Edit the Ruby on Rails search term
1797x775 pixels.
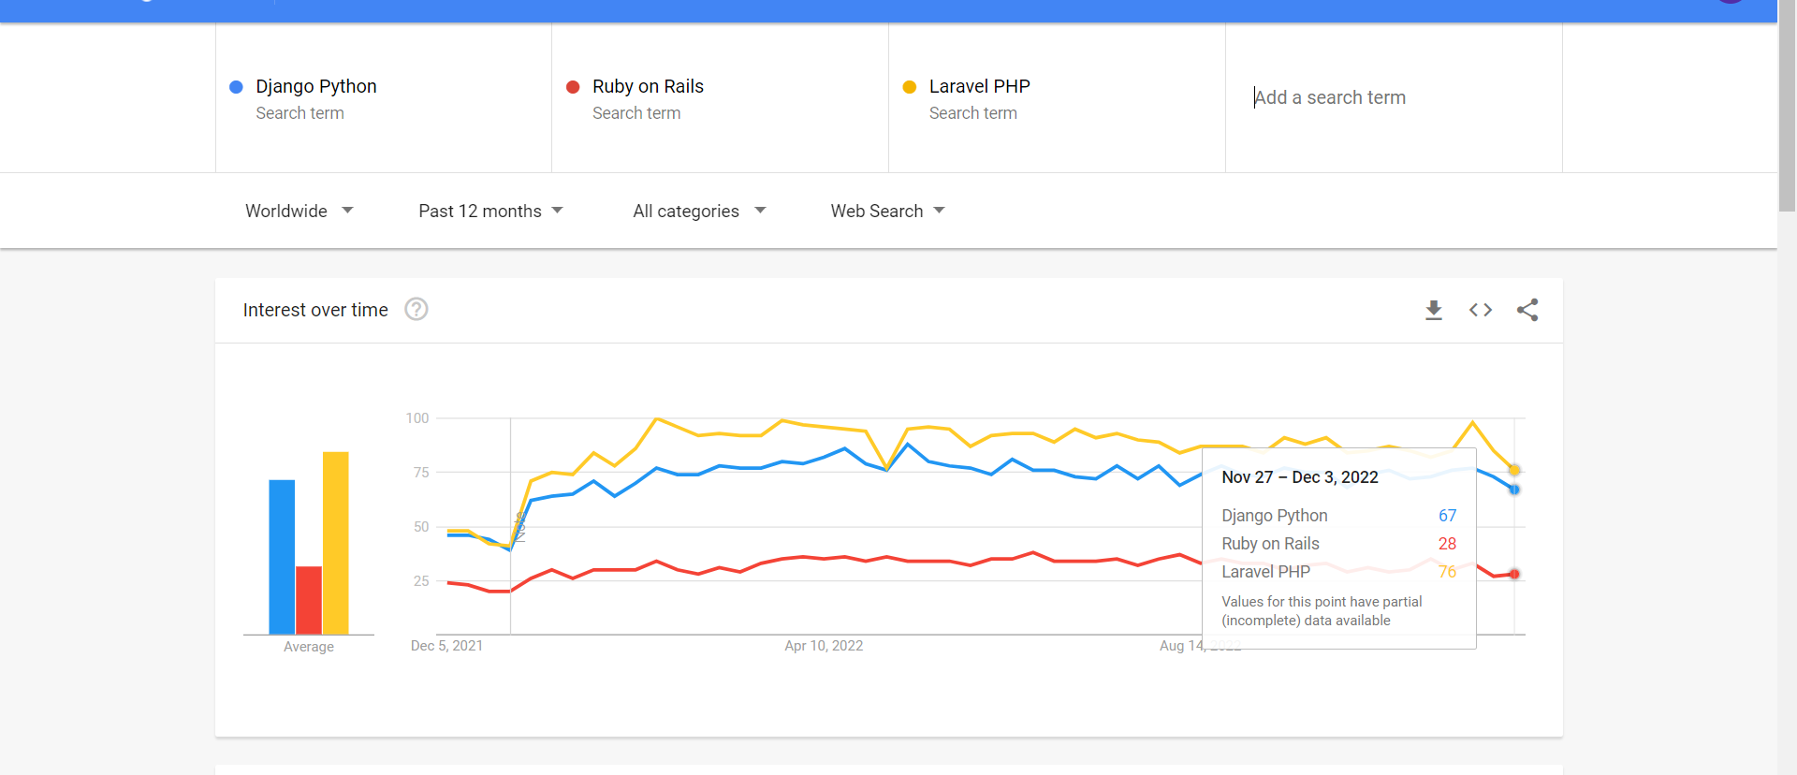pyautogui.click(x=648, y=87)
